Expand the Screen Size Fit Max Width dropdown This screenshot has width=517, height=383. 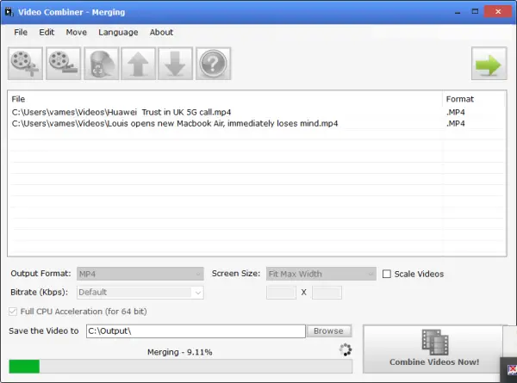pos(321,274)
